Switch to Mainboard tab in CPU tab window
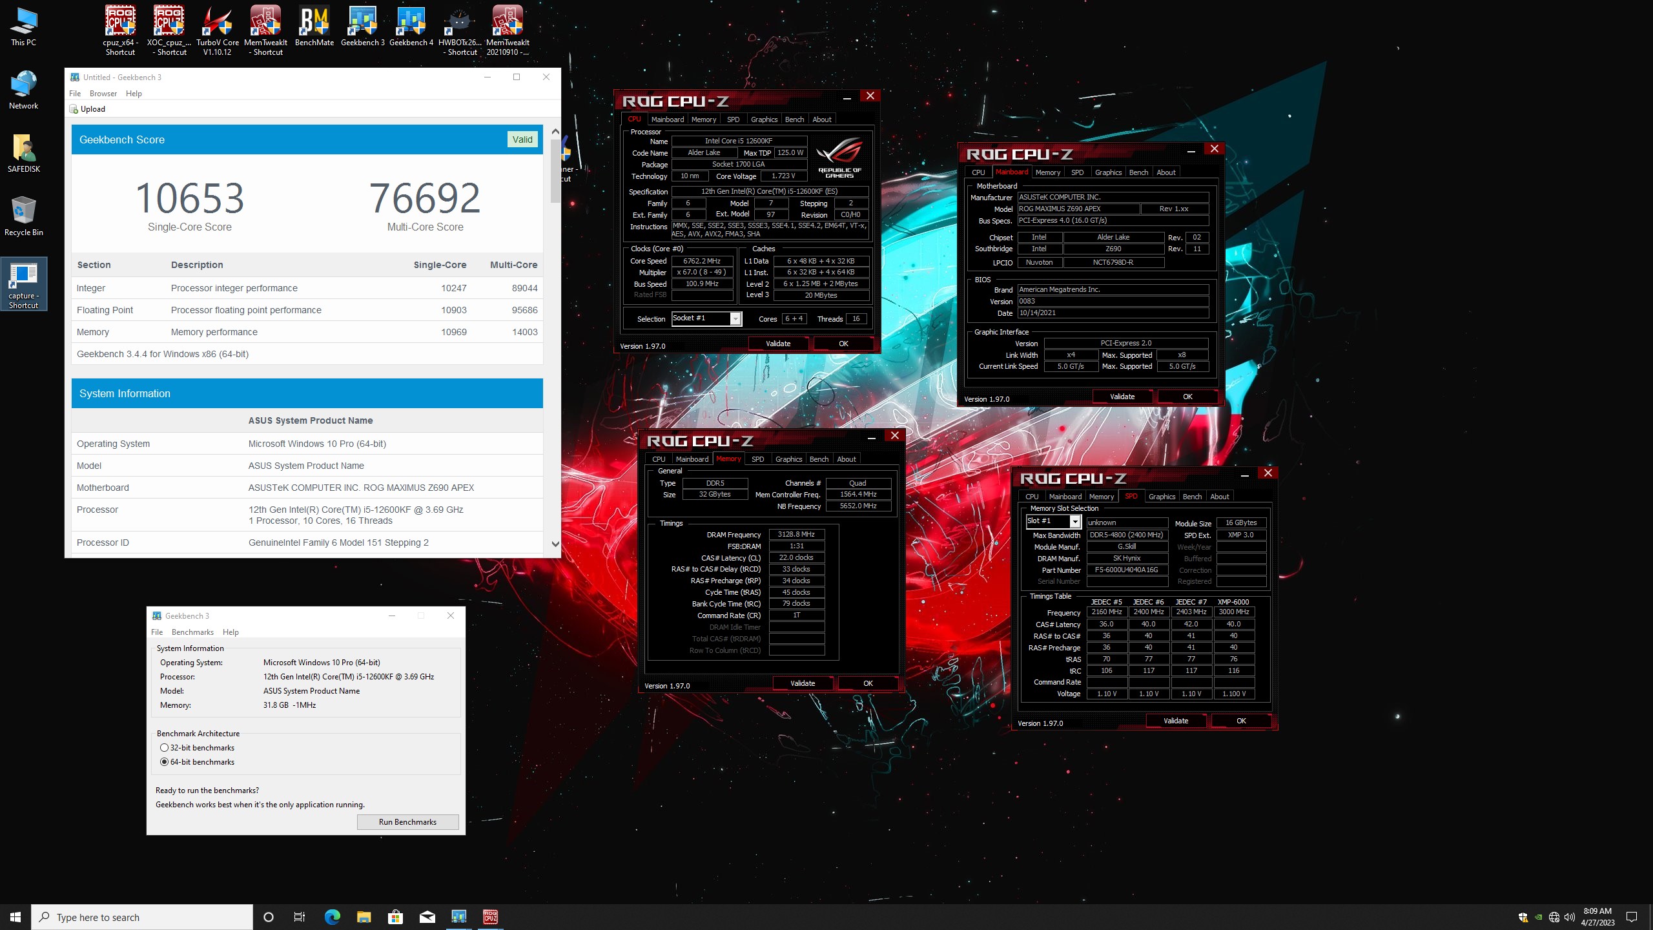 point(667,119)
